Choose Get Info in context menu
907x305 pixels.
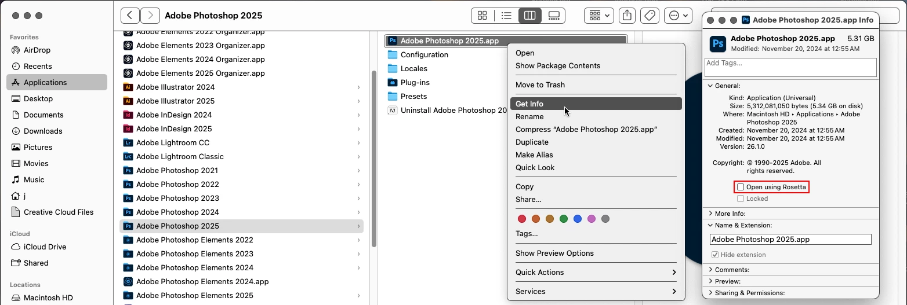596,104
